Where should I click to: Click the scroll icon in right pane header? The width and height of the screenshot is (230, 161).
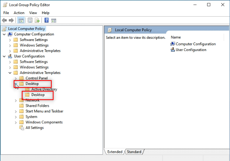click(110, 30)
